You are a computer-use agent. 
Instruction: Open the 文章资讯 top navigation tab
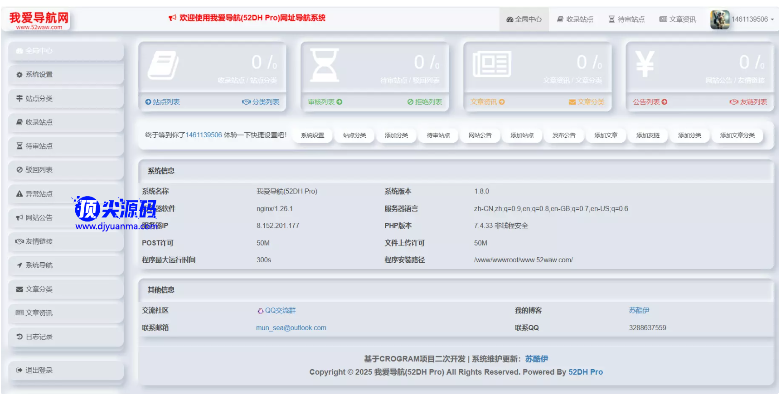[x=678, y=19]
